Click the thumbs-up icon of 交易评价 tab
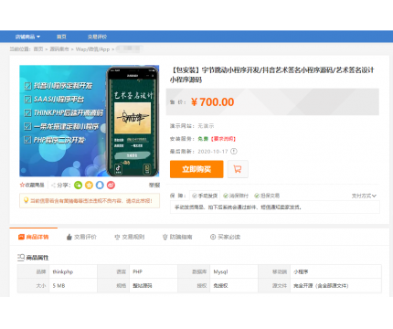The width and height of the screenshot is (393, 329). pos(69,237)
